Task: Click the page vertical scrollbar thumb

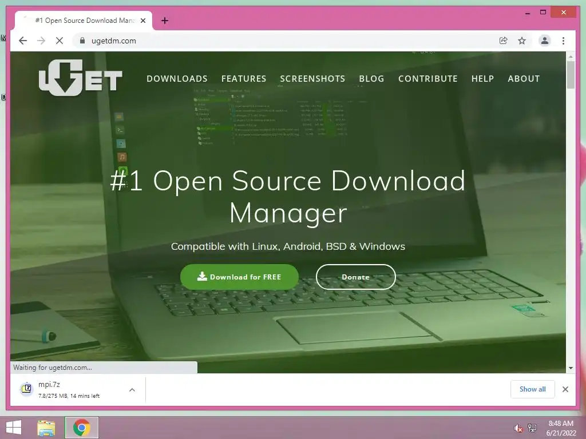Action: click(x=571, y=75)
